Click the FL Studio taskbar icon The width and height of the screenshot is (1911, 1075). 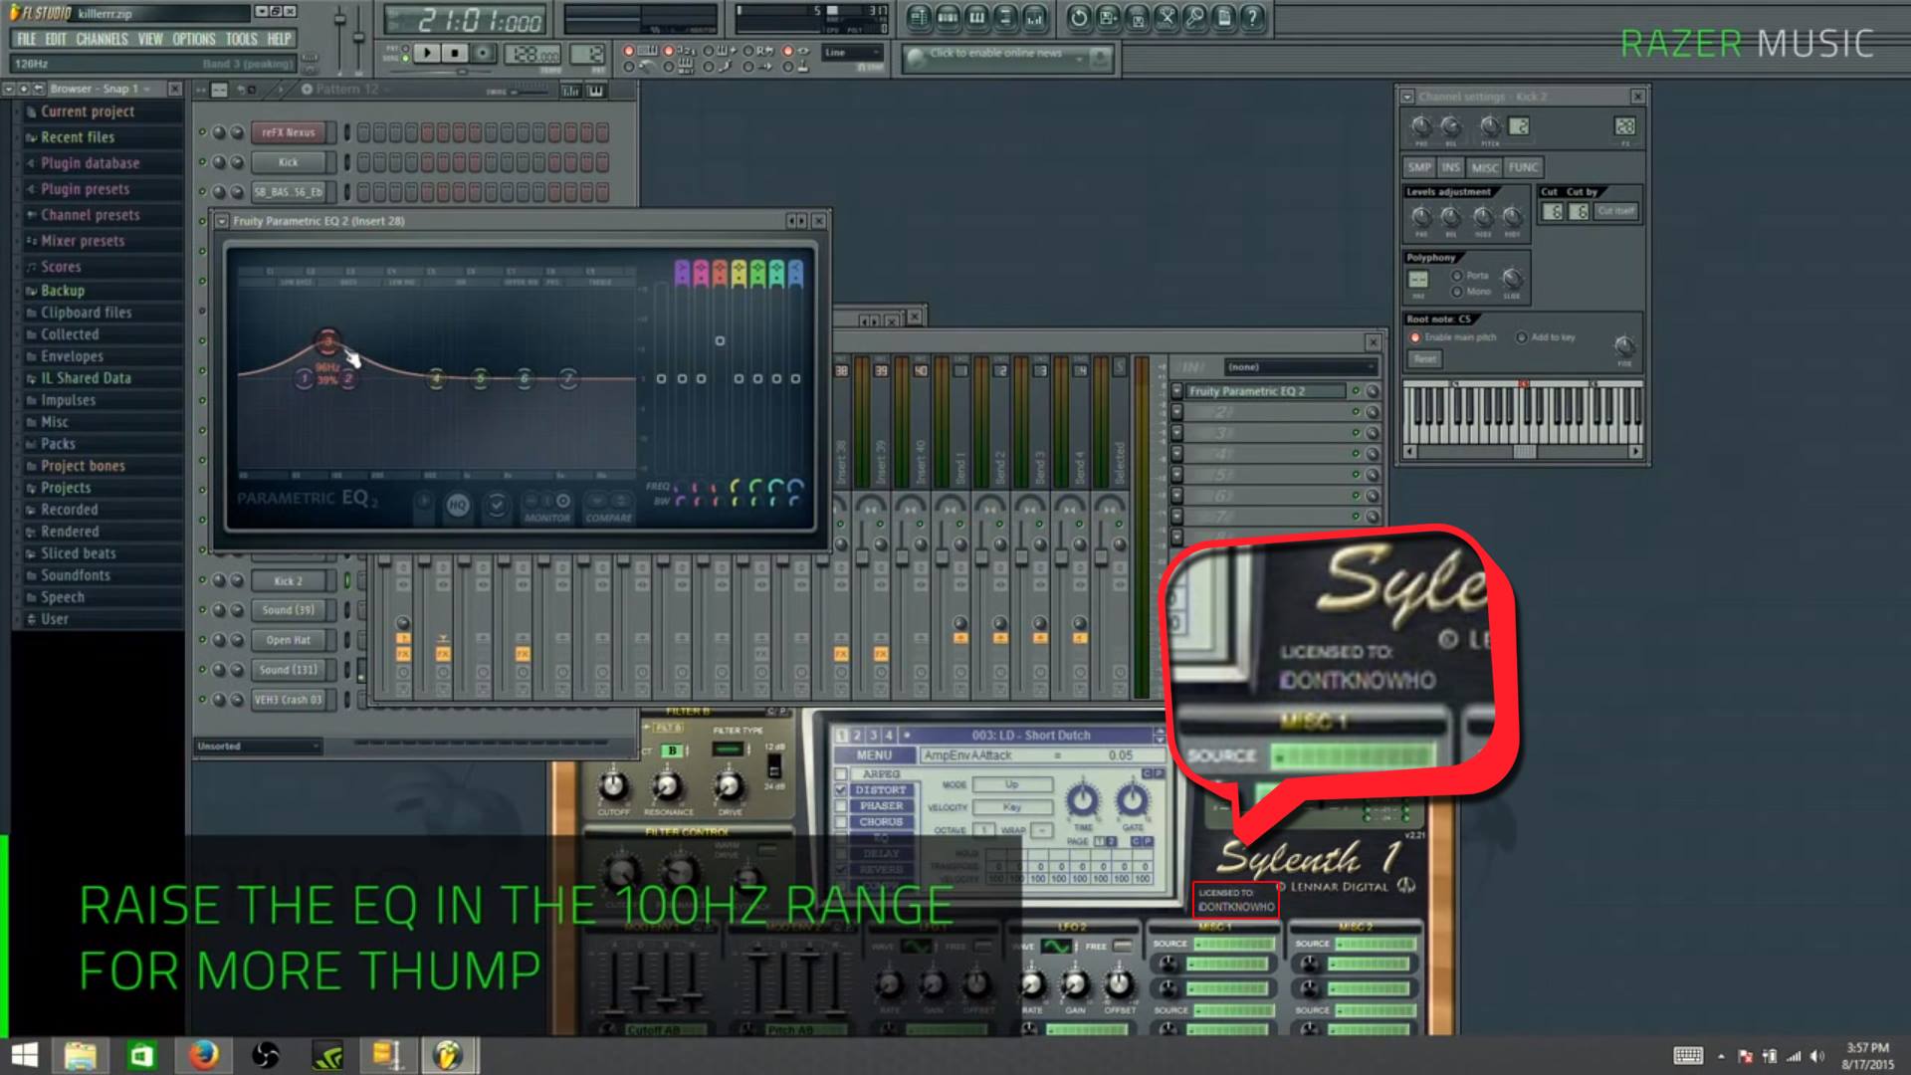pos(448,1055)
